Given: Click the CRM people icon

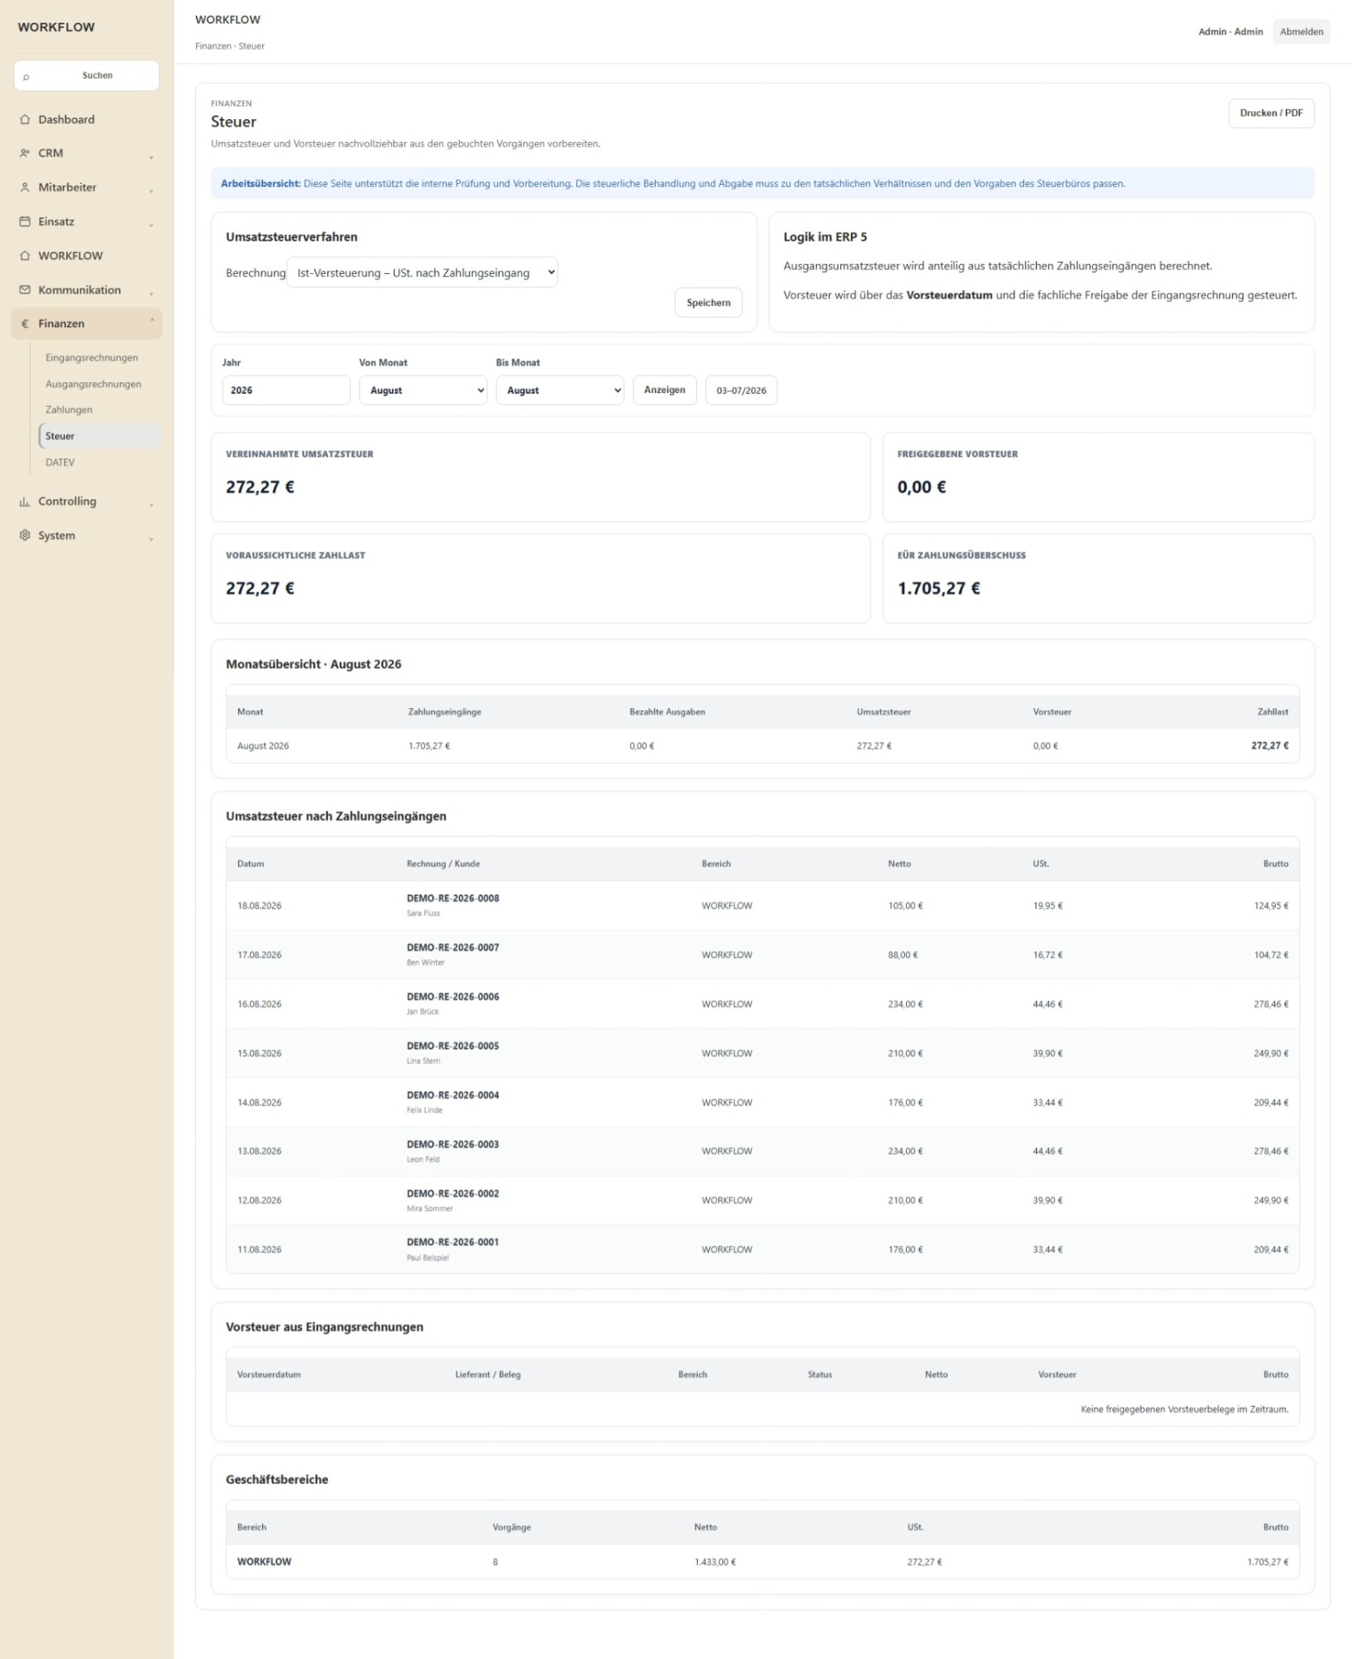Looking at the screenshot, I should (x=25, y=153).
